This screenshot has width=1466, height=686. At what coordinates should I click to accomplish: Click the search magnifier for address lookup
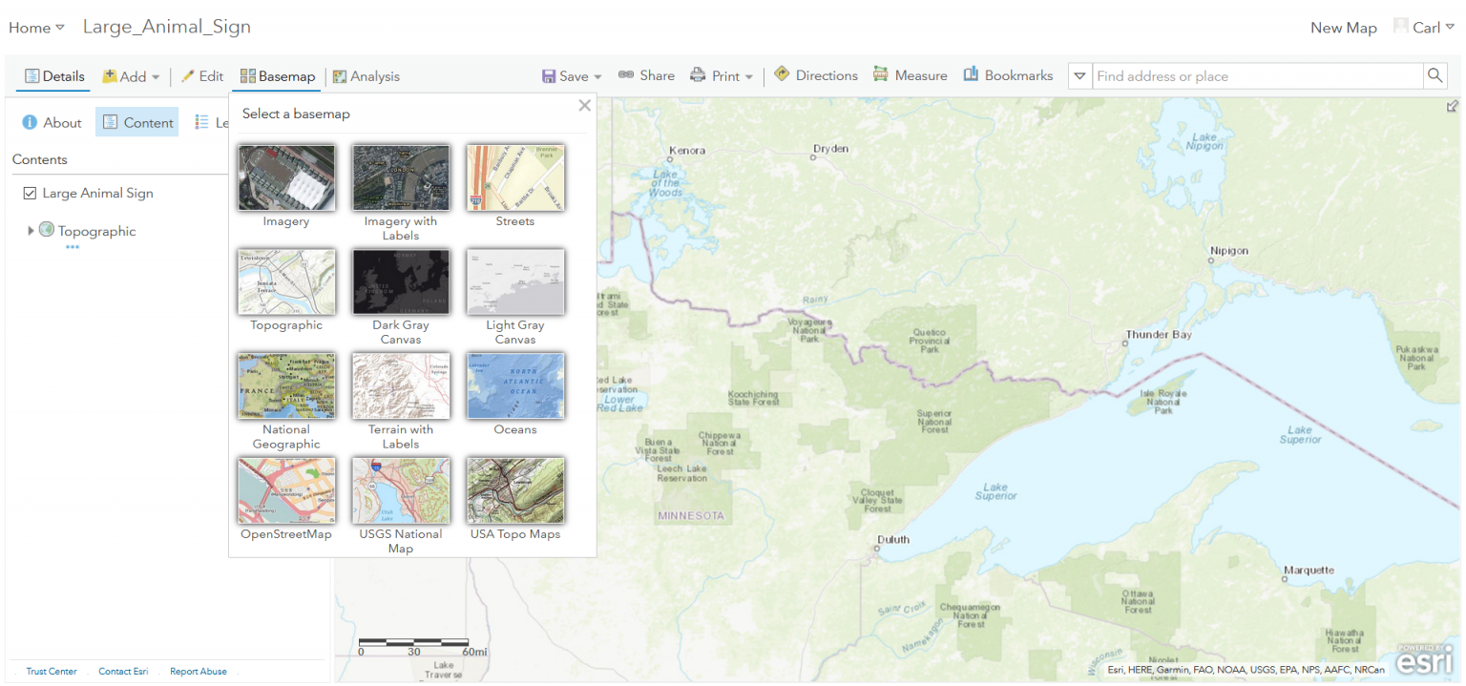[x=1435, y=74]
